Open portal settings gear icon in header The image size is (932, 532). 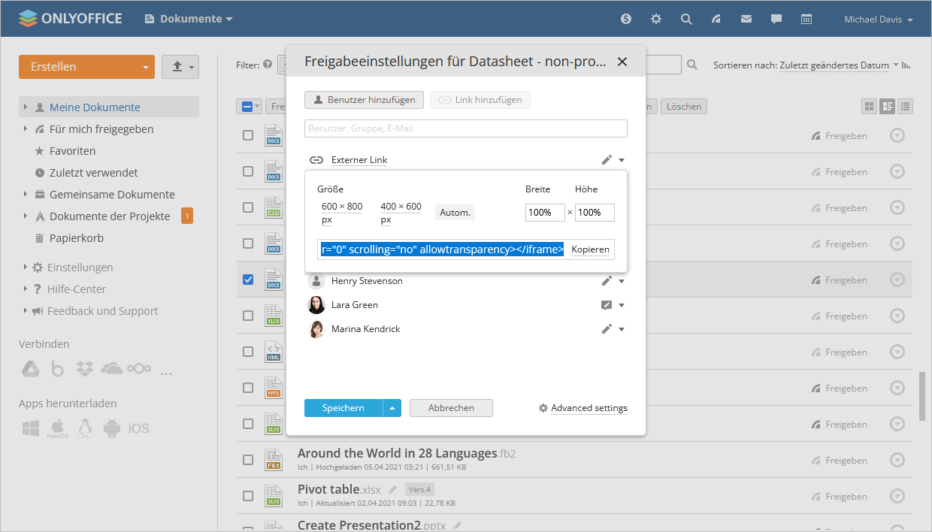656,20
